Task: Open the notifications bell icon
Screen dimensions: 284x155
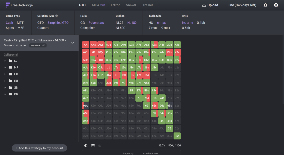Action: pyautogui.click(x=265, y=5)
